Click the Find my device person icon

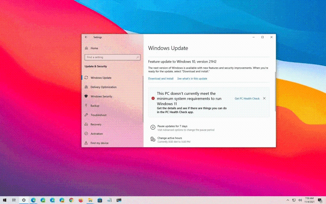point(86,143)
